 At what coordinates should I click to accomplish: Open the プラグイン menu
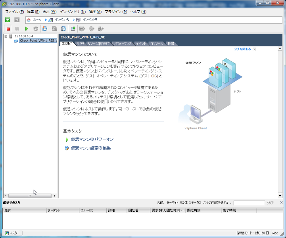click(116, 12)
